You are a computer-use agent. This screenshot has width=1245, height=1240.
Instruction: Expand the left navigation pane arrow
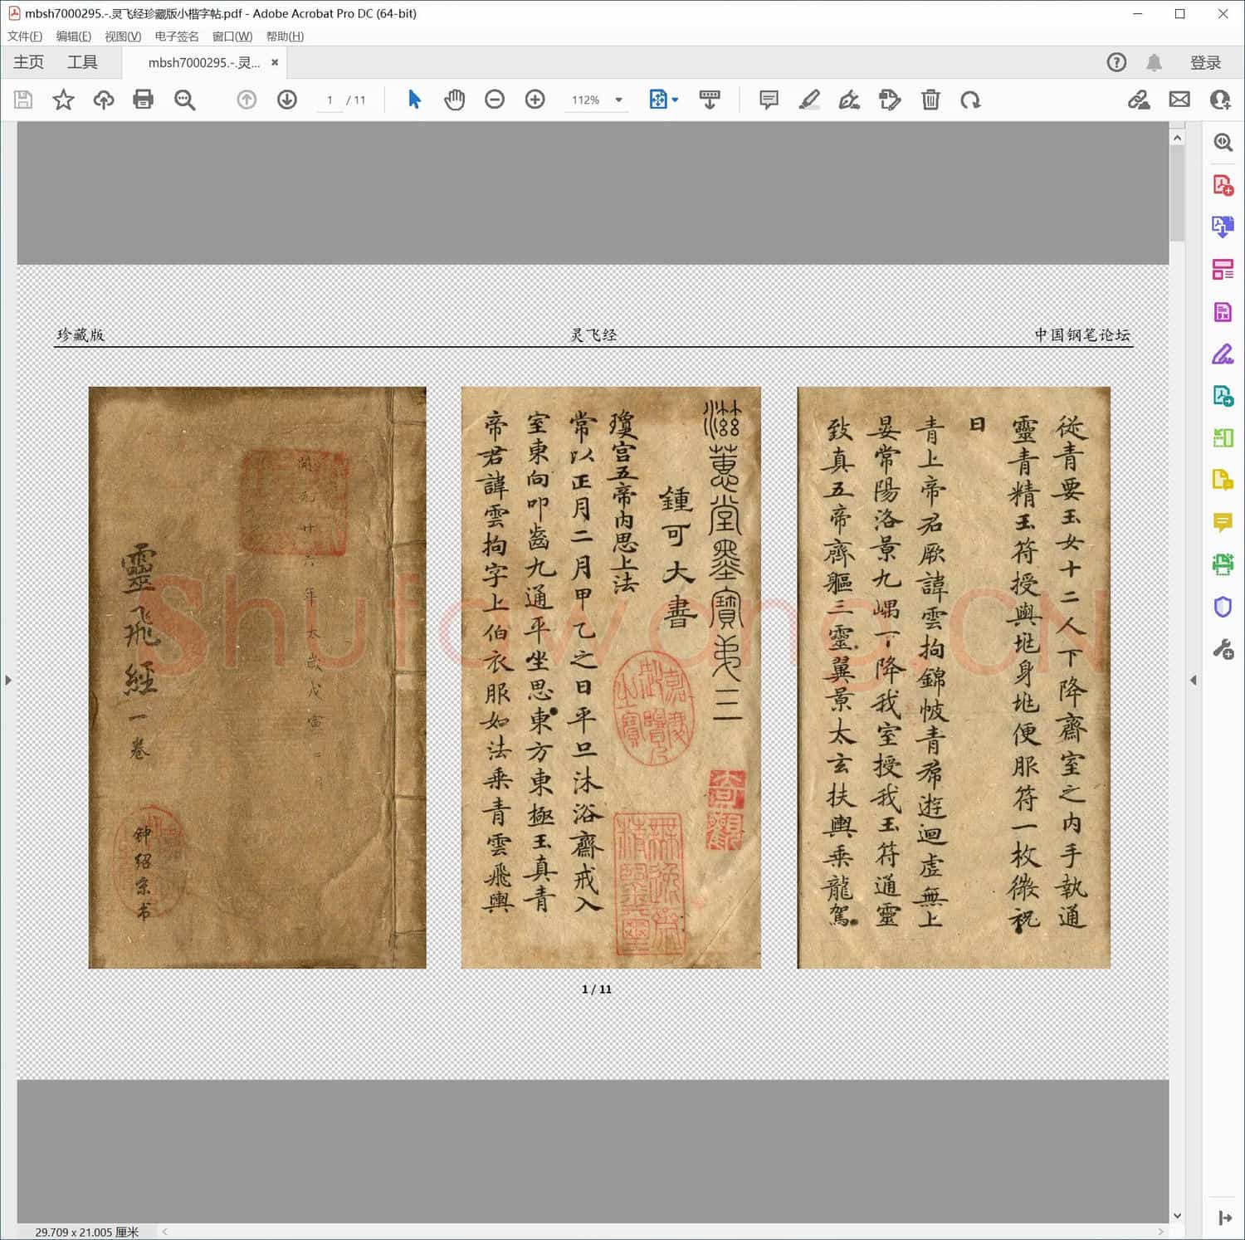(x=7, y=680)
